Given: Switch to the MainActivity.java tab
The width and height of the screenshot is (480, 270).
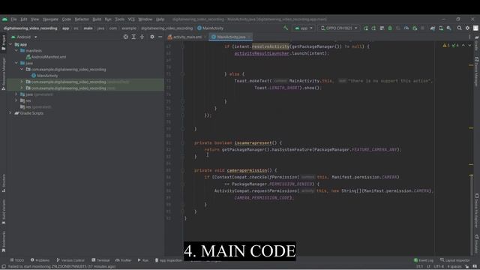Looking at the screenshot, I should coord(231,37).
